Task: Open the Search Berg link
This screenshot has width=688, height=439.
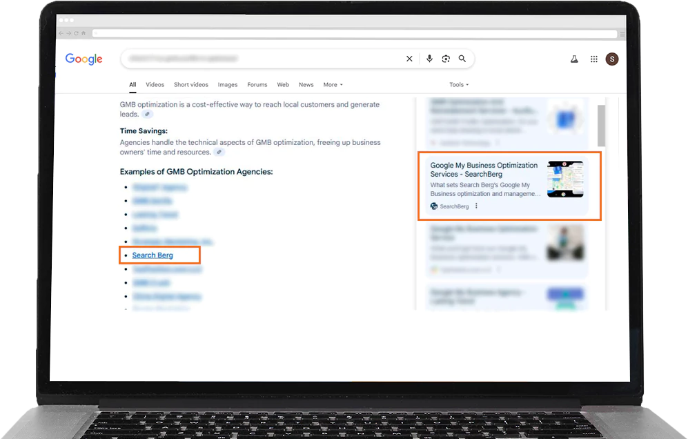Action: pyautogui.click(x=153, y=255)
